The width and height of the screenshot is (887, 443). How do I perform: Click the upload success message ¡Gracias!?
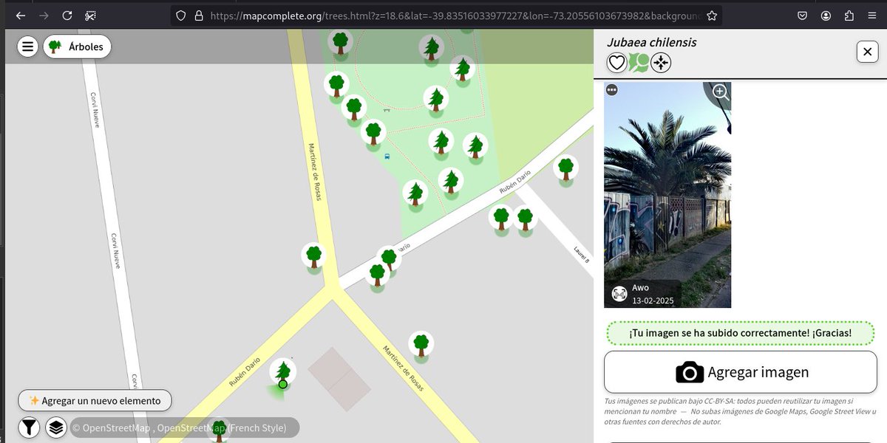pyautogui.click(x=740, y=334)
